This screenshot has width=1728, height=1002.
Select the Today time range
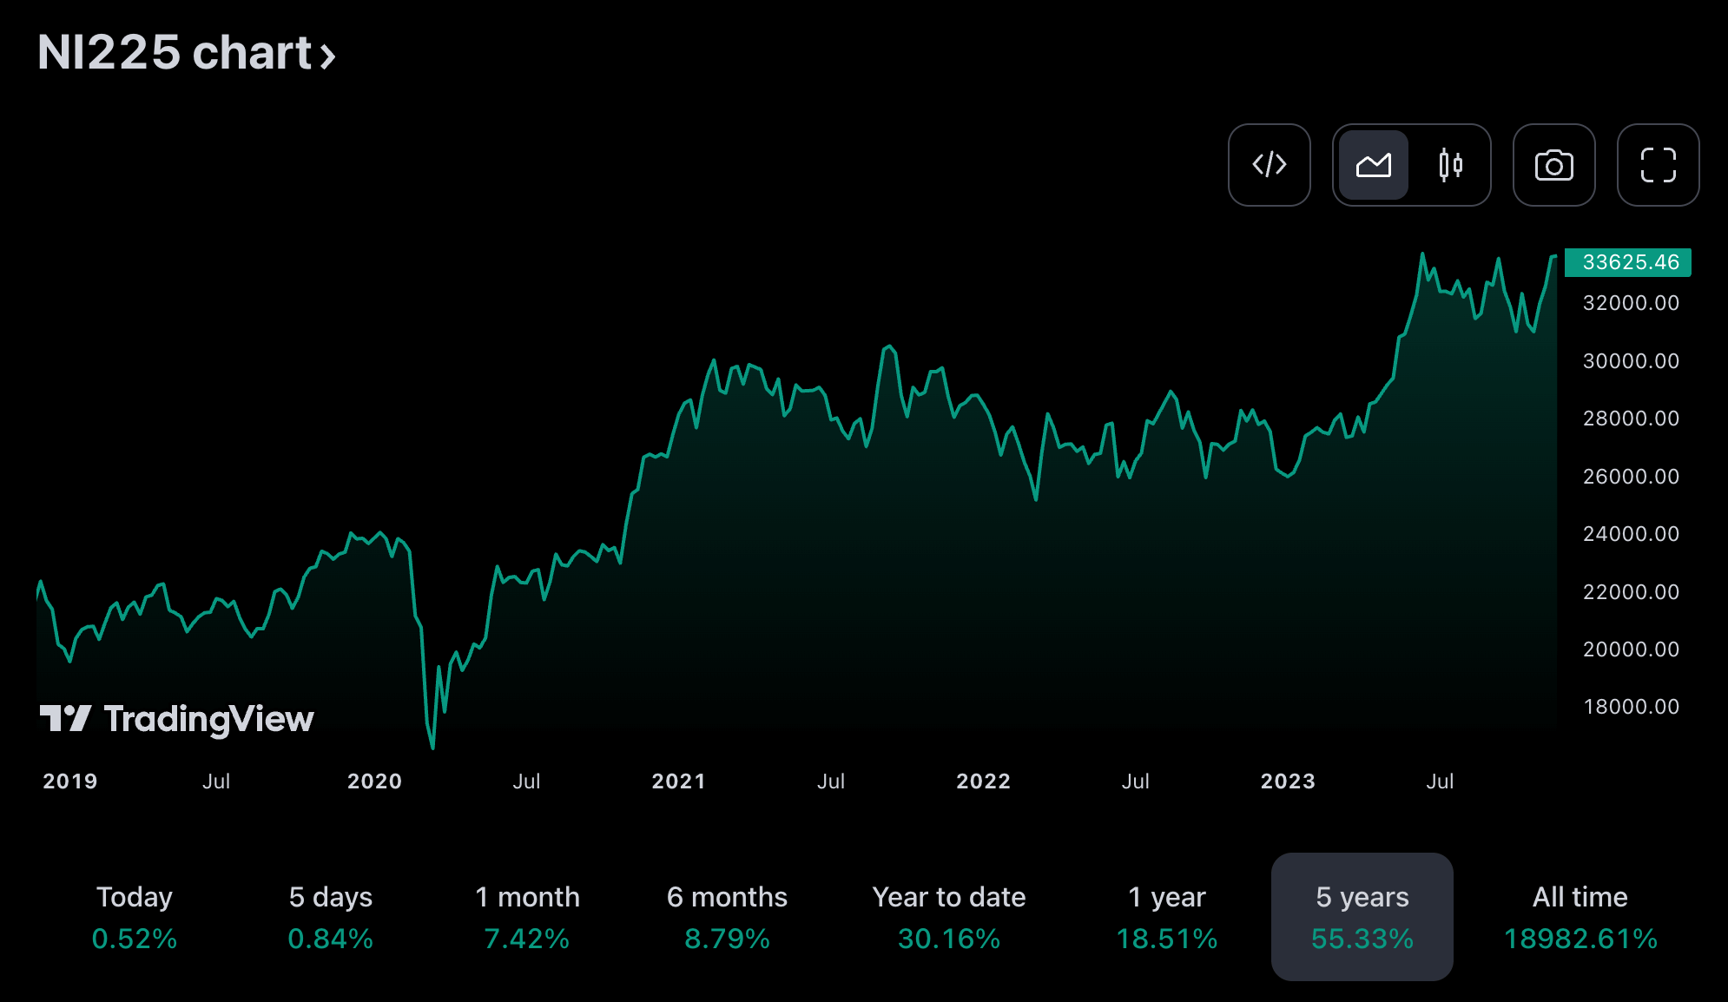point(135,917)
